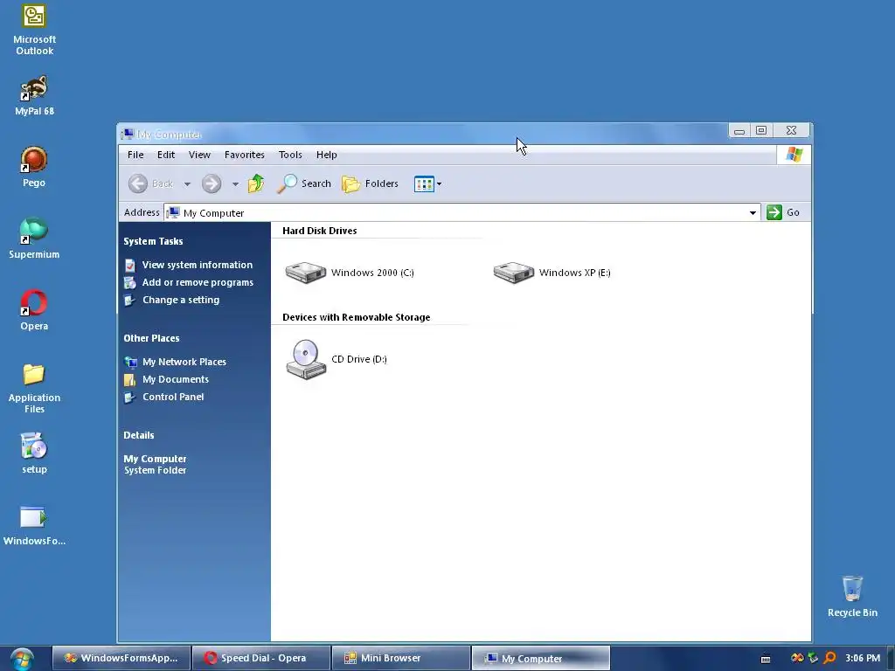This screenshot has width=895, height=671.
Task: Maximize the My Computer window
Action: (761, 131)
